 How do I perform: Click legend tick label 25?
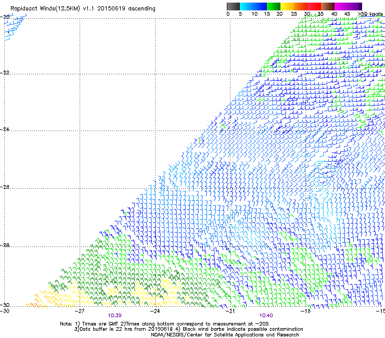[x=294, y=14]
